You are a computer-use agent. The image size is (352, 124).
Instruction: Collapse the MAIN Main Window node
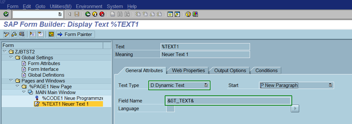point(24,92)
